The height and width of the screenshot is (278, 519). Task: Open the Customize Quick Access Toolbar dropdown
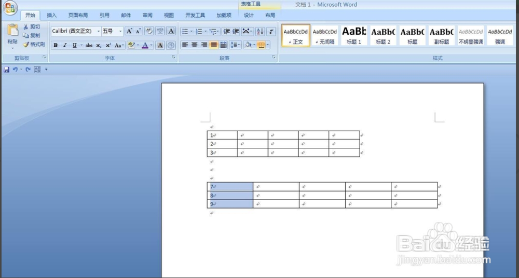46,69
